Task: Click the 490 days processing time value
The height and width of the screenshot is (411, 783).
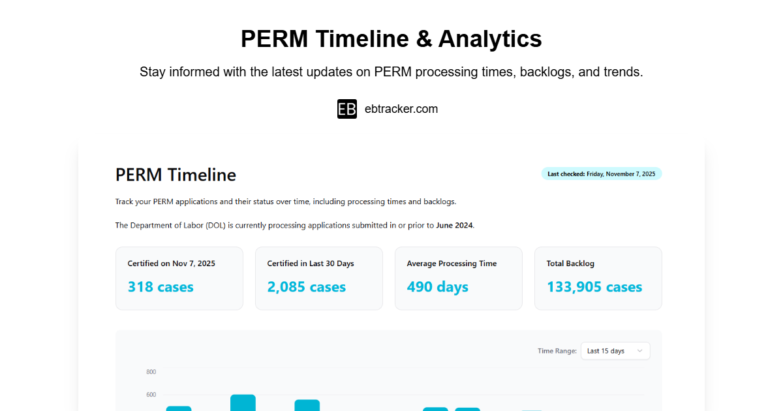Action: (x=437, y=287)
